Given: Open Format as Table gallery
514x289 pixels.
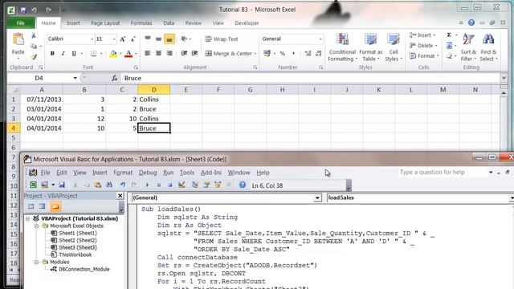Looking at the screenshot, I should click(x=371, y=47).
